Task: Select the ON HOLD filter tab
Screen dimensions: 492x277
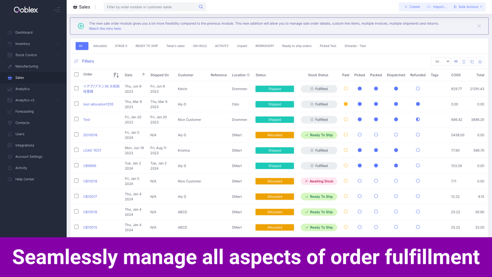Action: pos(199,46)
